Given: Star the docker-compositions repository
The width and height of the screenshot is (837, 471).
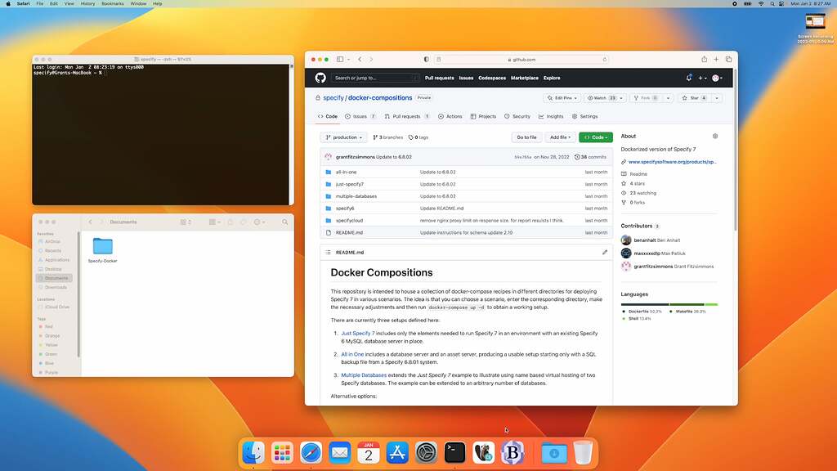Looking at the screenshot, I should (x=699, y=97).
